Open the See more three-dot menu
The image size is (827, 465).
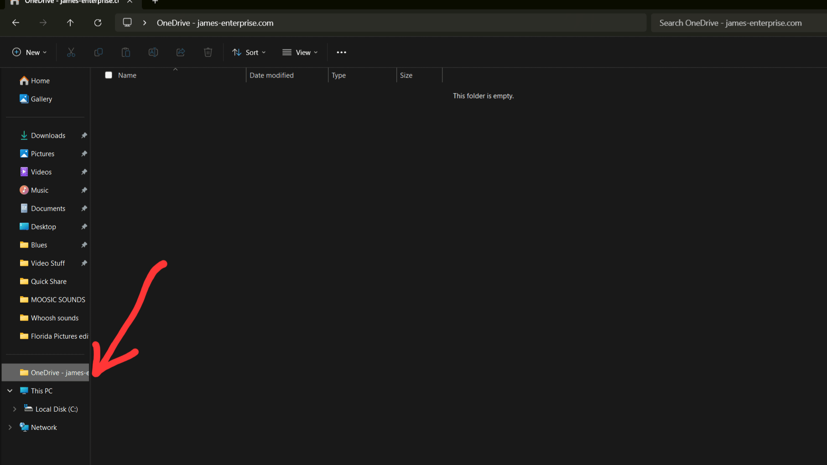click(x=341, y=52)
